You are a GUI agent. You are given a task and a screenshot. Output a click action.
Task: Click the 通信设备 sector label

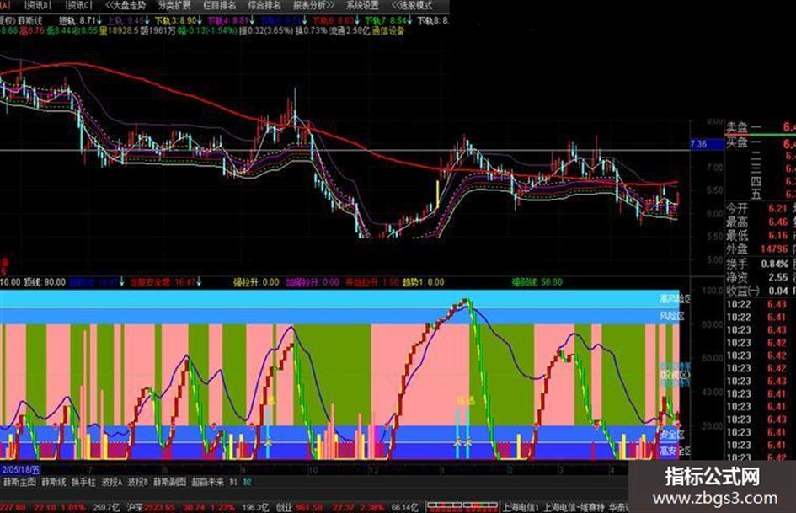(388, 30)
